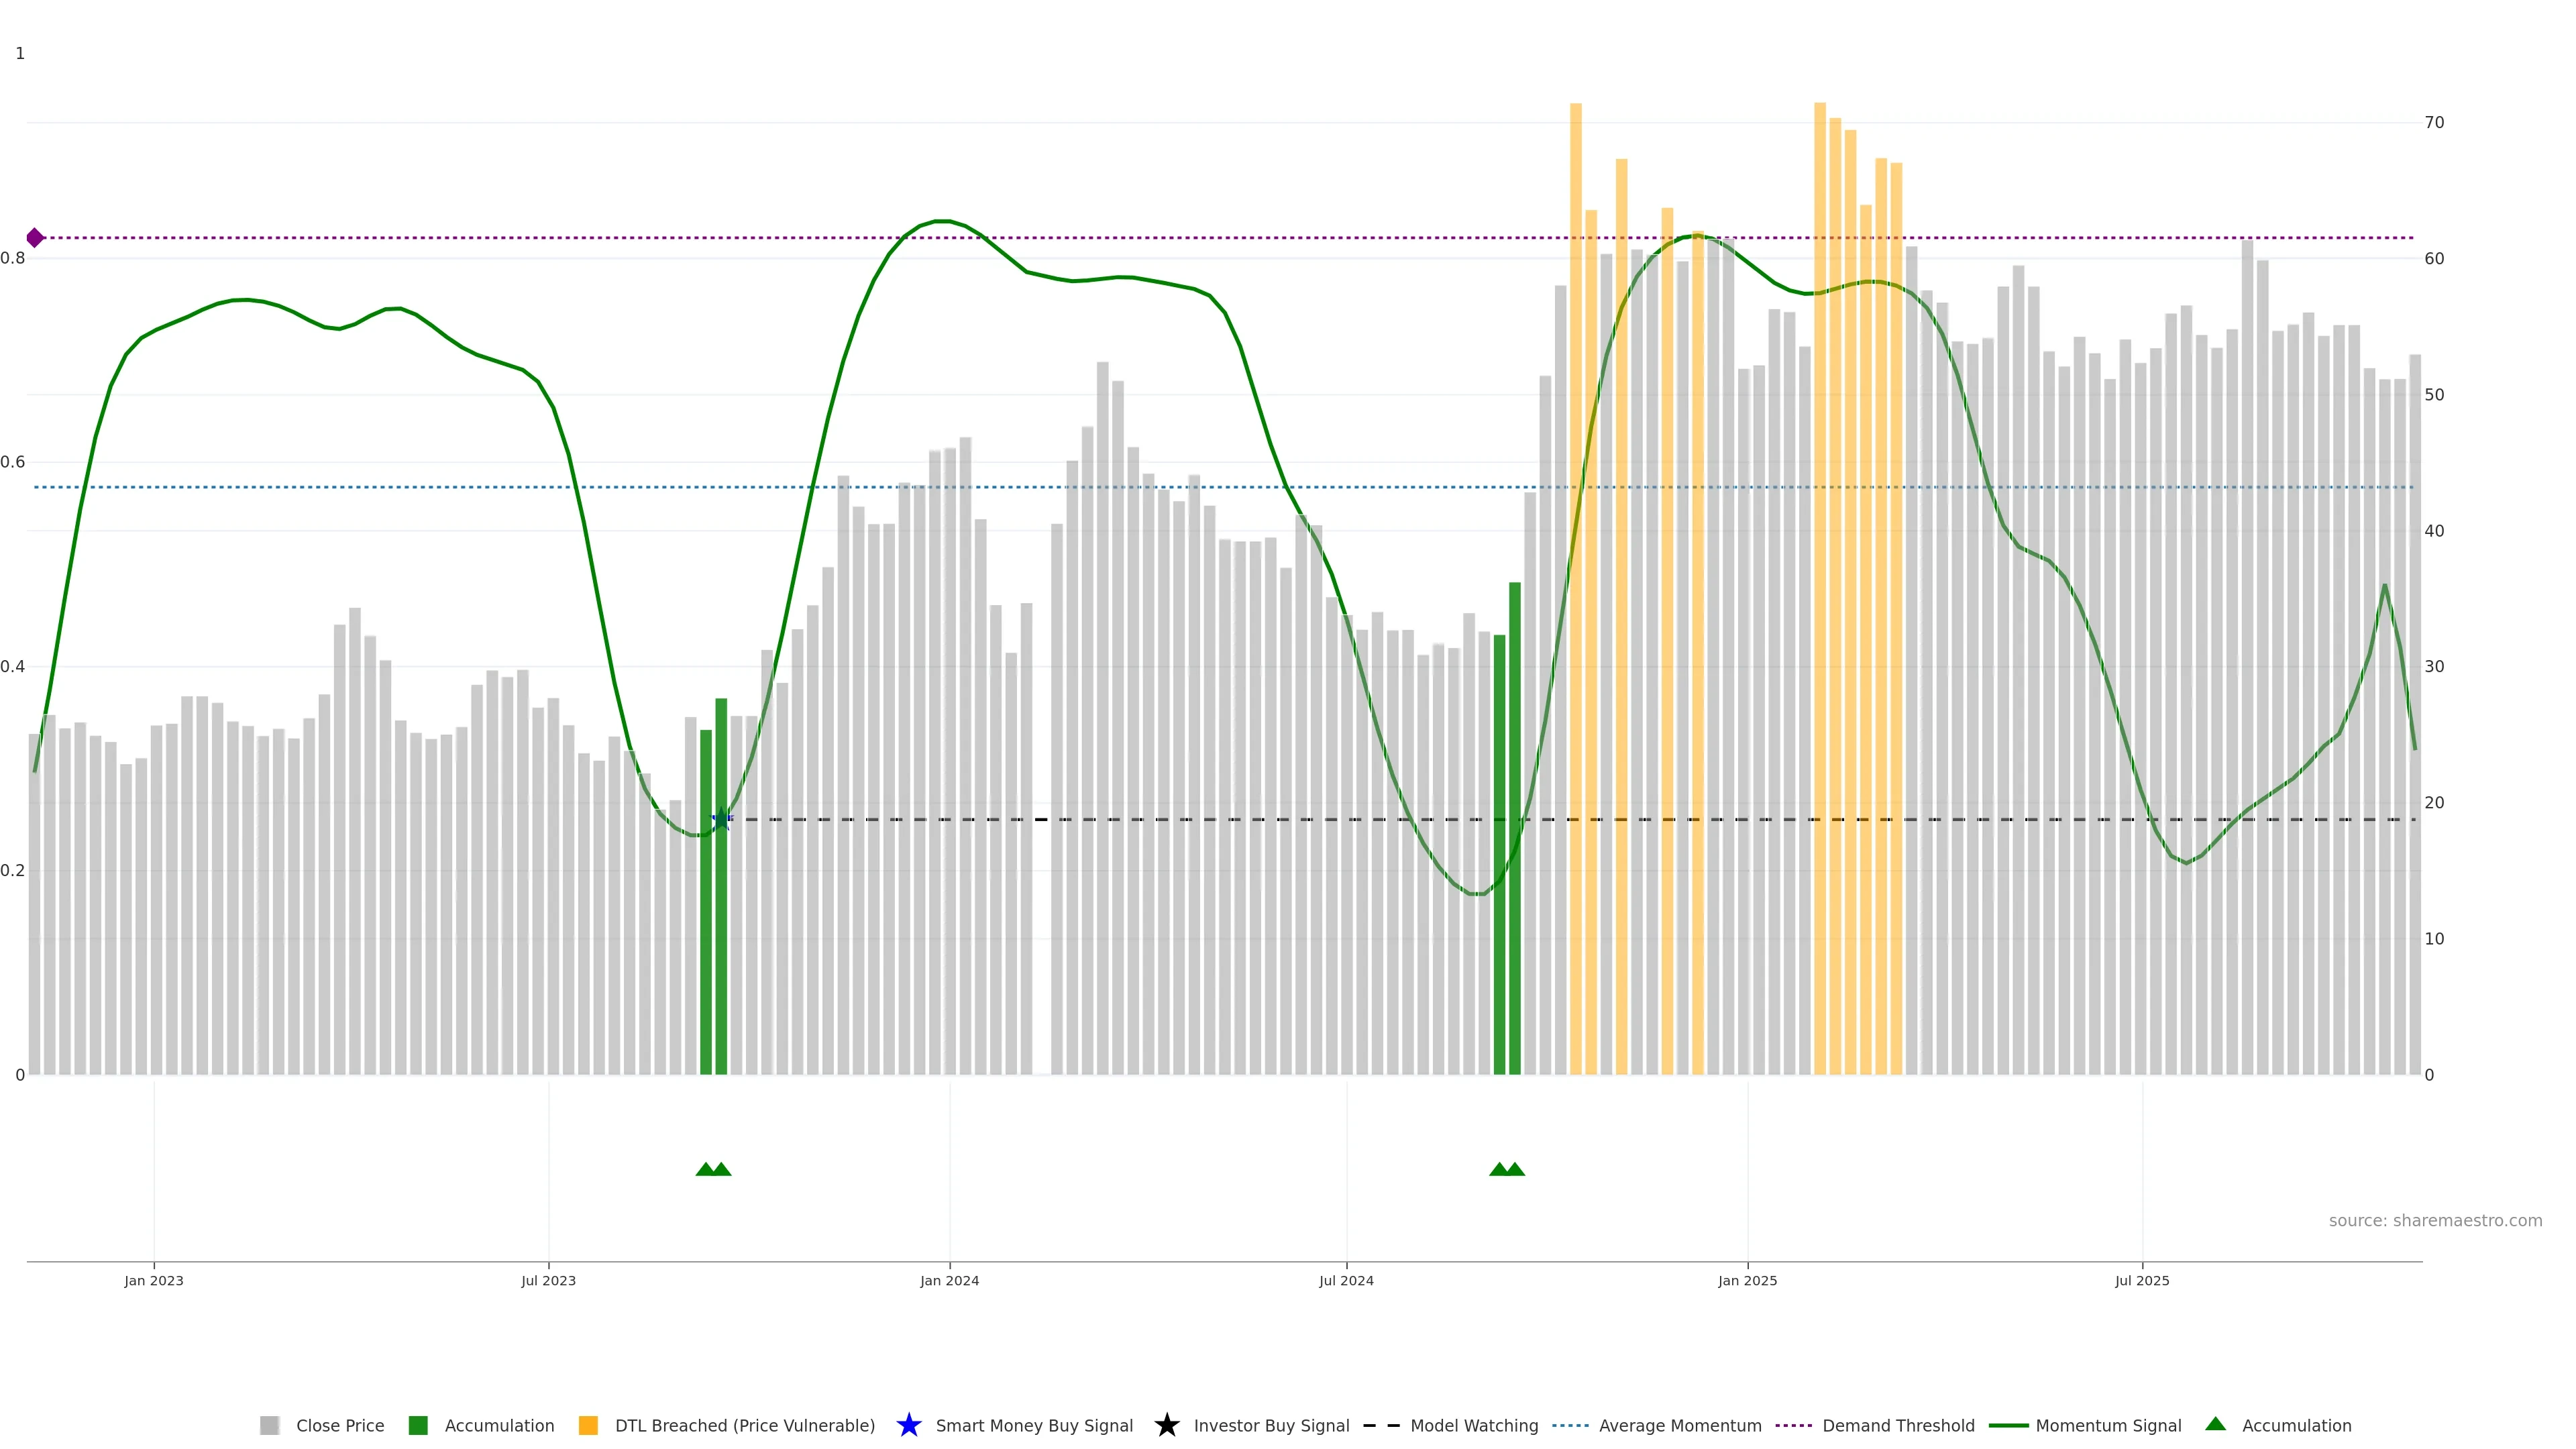2576x1449 pixels.
Task: Click the blue star marker on the chart
Action: tap(721, 820)
